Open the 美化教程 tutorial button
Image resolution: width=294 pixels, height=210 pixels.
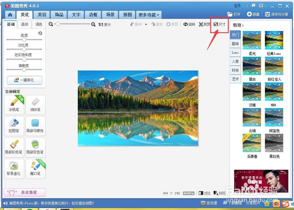click(25, 192)
